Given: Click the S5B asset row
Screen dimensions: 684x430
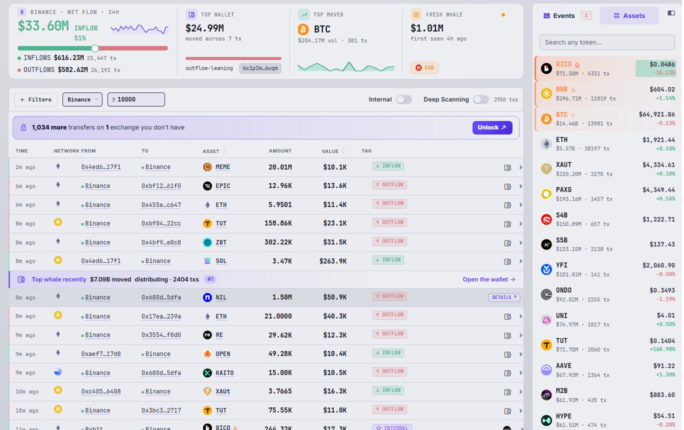Looking at the screenshot, I should coord(607,244).
